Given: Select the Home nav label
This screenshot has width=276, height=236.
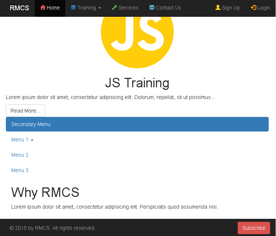Looking at the screenshot, I should pos(53,8).
